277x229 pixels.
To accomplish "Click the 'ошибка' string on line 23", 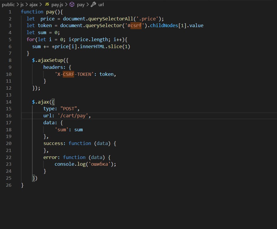I will pyautogui.click(x=100, y=164).
